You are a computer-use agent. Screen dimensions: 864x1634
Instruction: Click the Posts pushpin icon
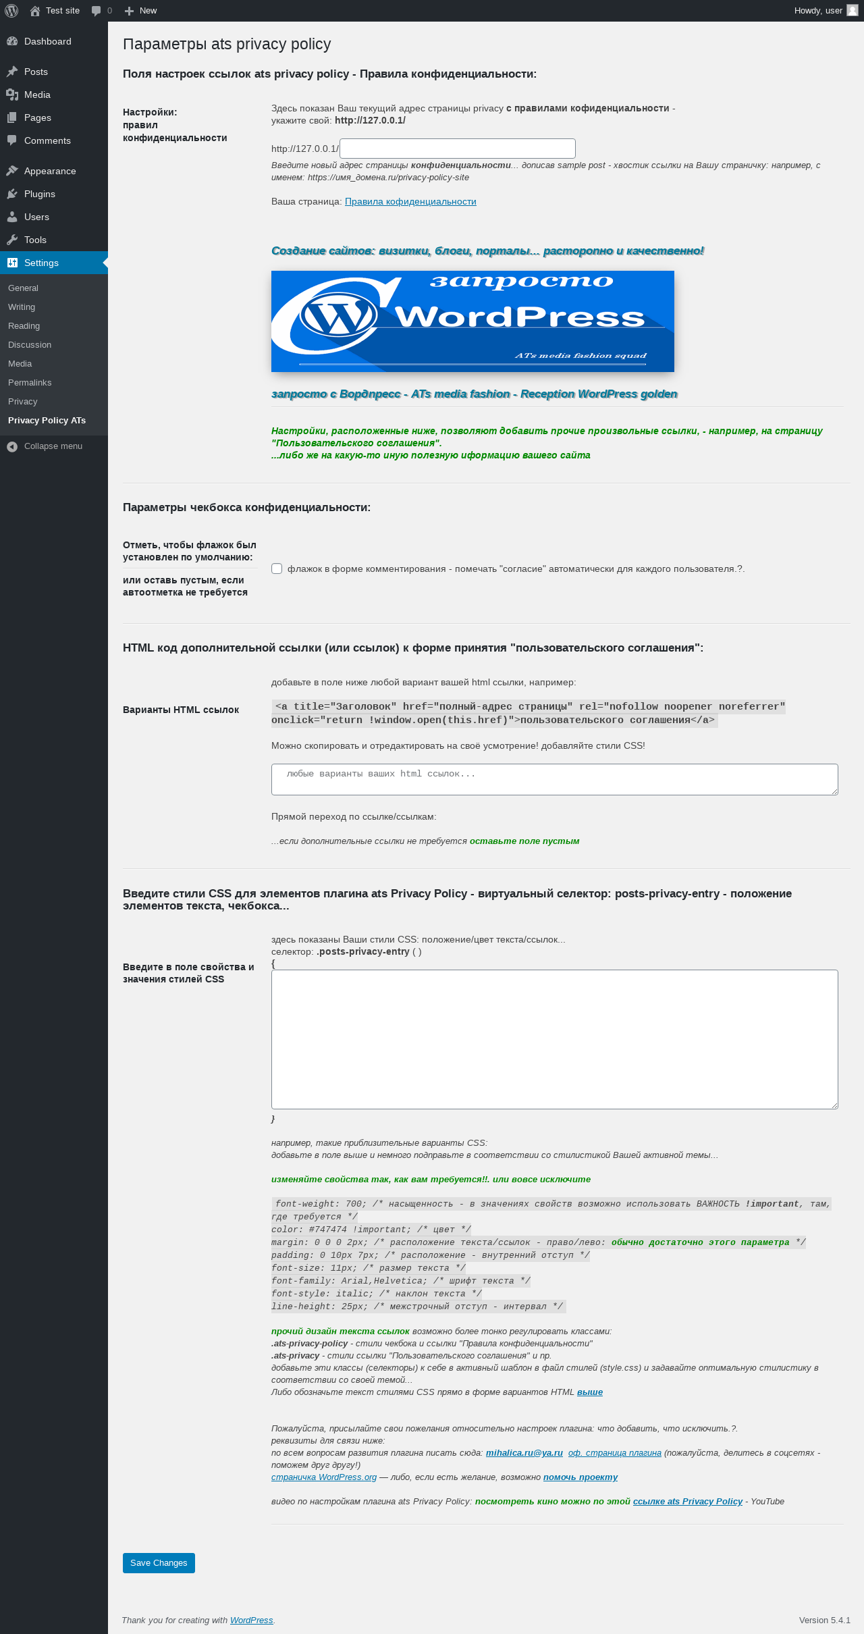[x=12, y=72]
